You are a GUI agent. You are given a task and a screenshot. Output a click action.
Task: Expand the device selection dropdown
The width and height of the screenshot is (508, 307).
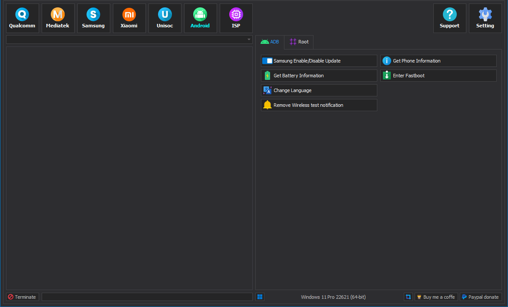click(x=249, y=40)
